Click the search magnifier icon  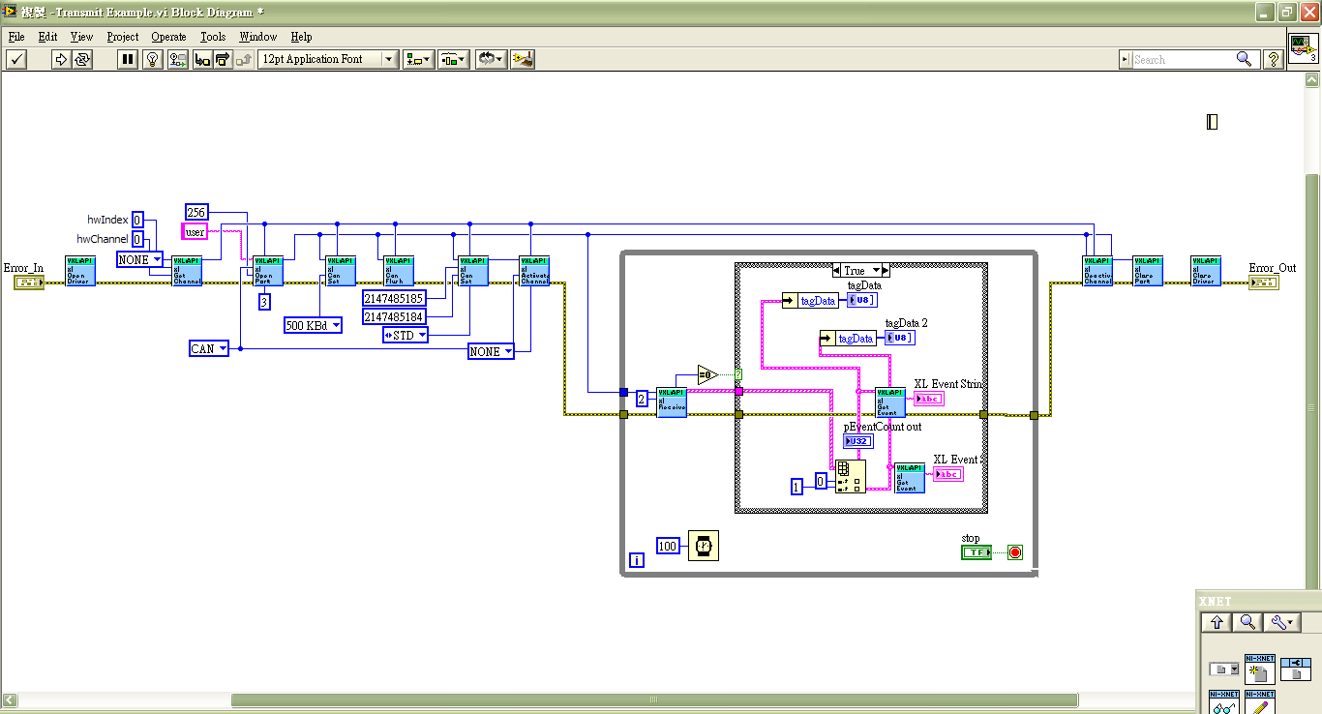[x=1245, y=59]
